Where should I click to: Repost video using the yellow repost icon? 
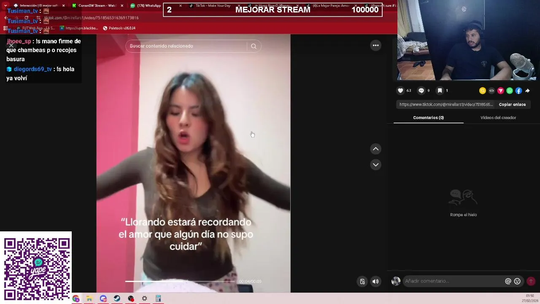[x=483, y=90]
